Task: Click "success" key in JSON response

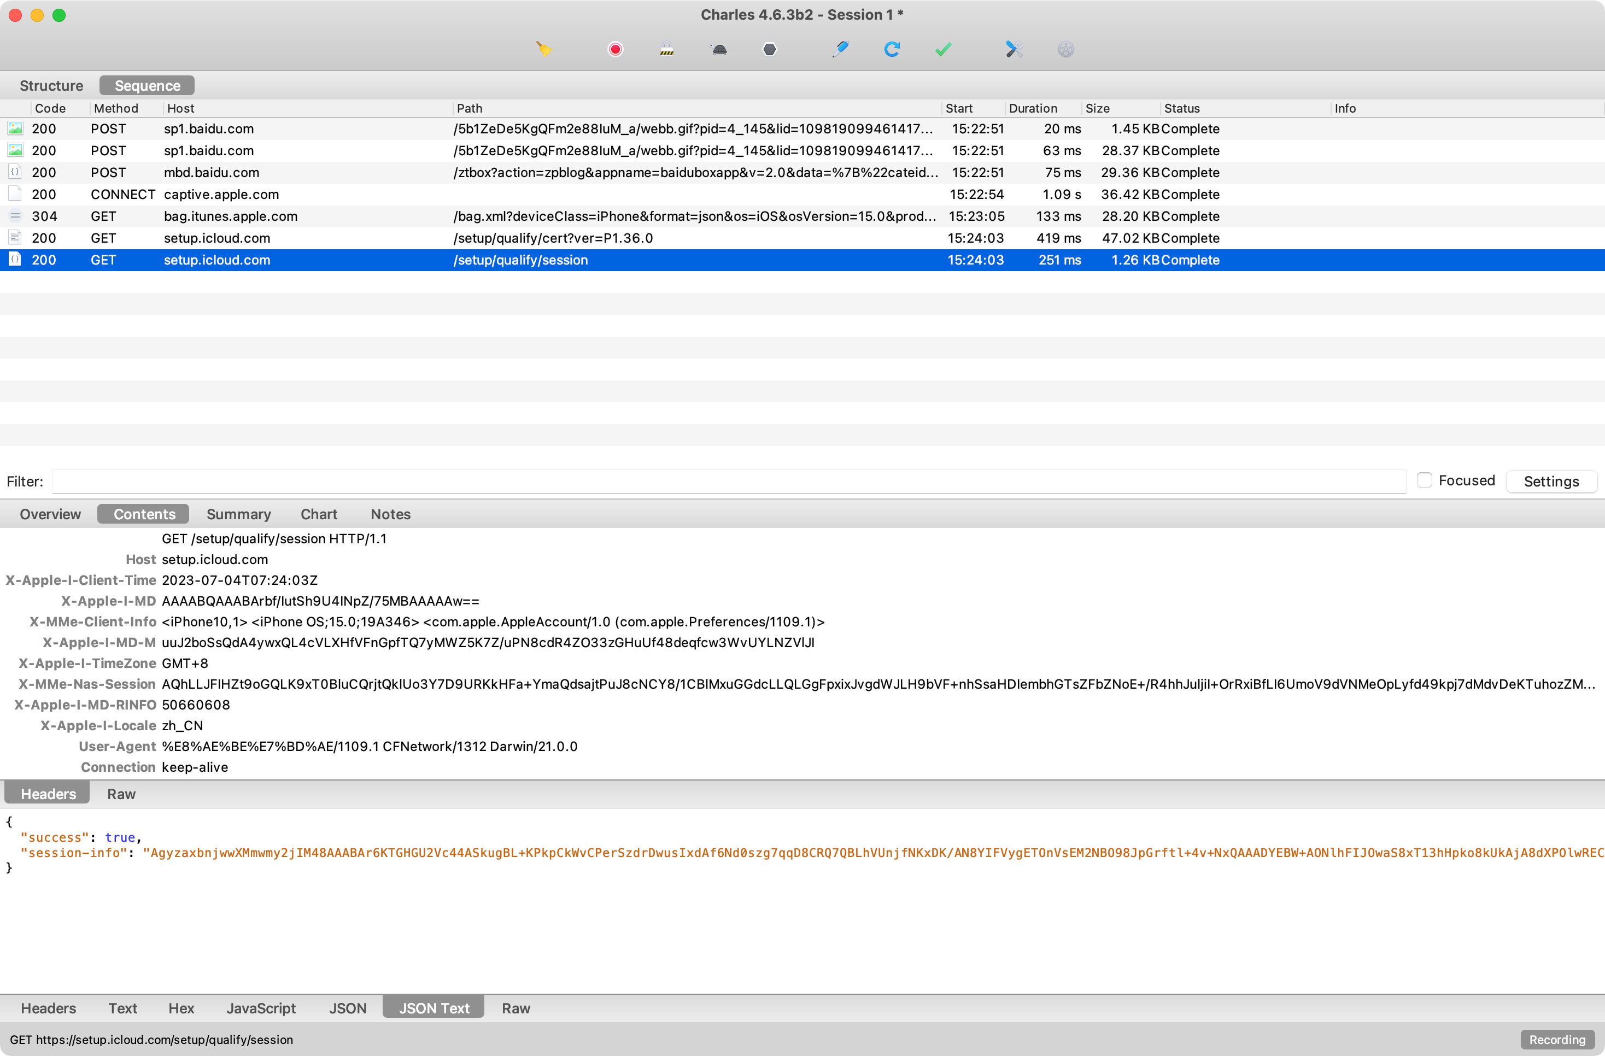Action: click(55, 837)
